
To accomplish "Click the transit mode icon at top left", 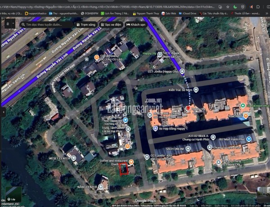I will pos(8,24).
